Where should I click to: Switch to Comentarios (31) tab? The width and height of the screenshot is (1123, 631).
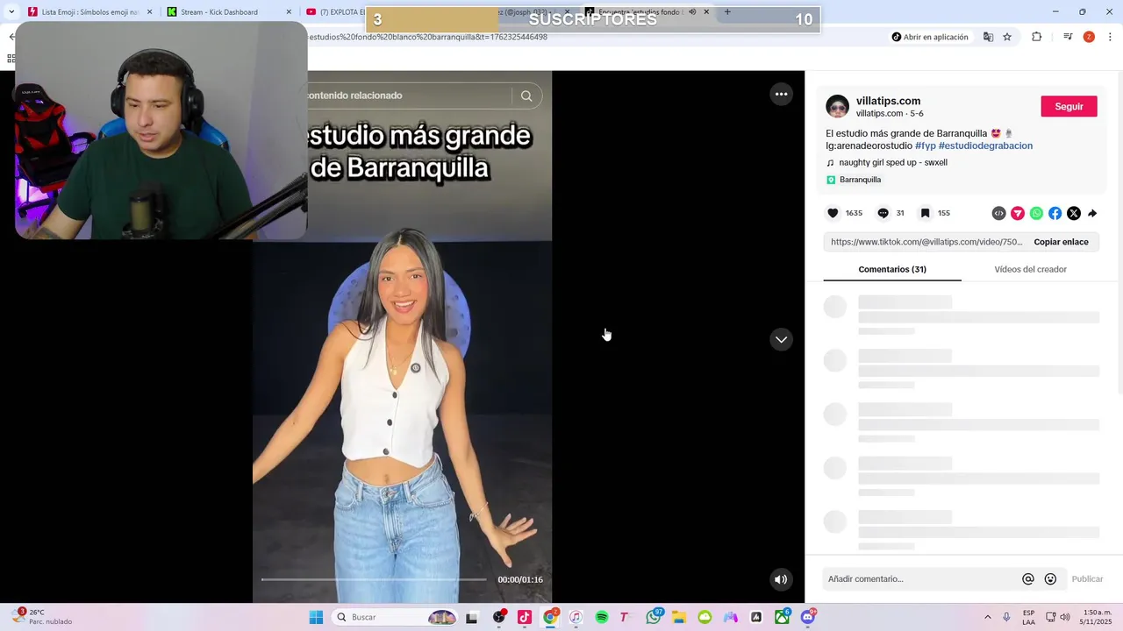pyautogui.click(x=892, y=269)
